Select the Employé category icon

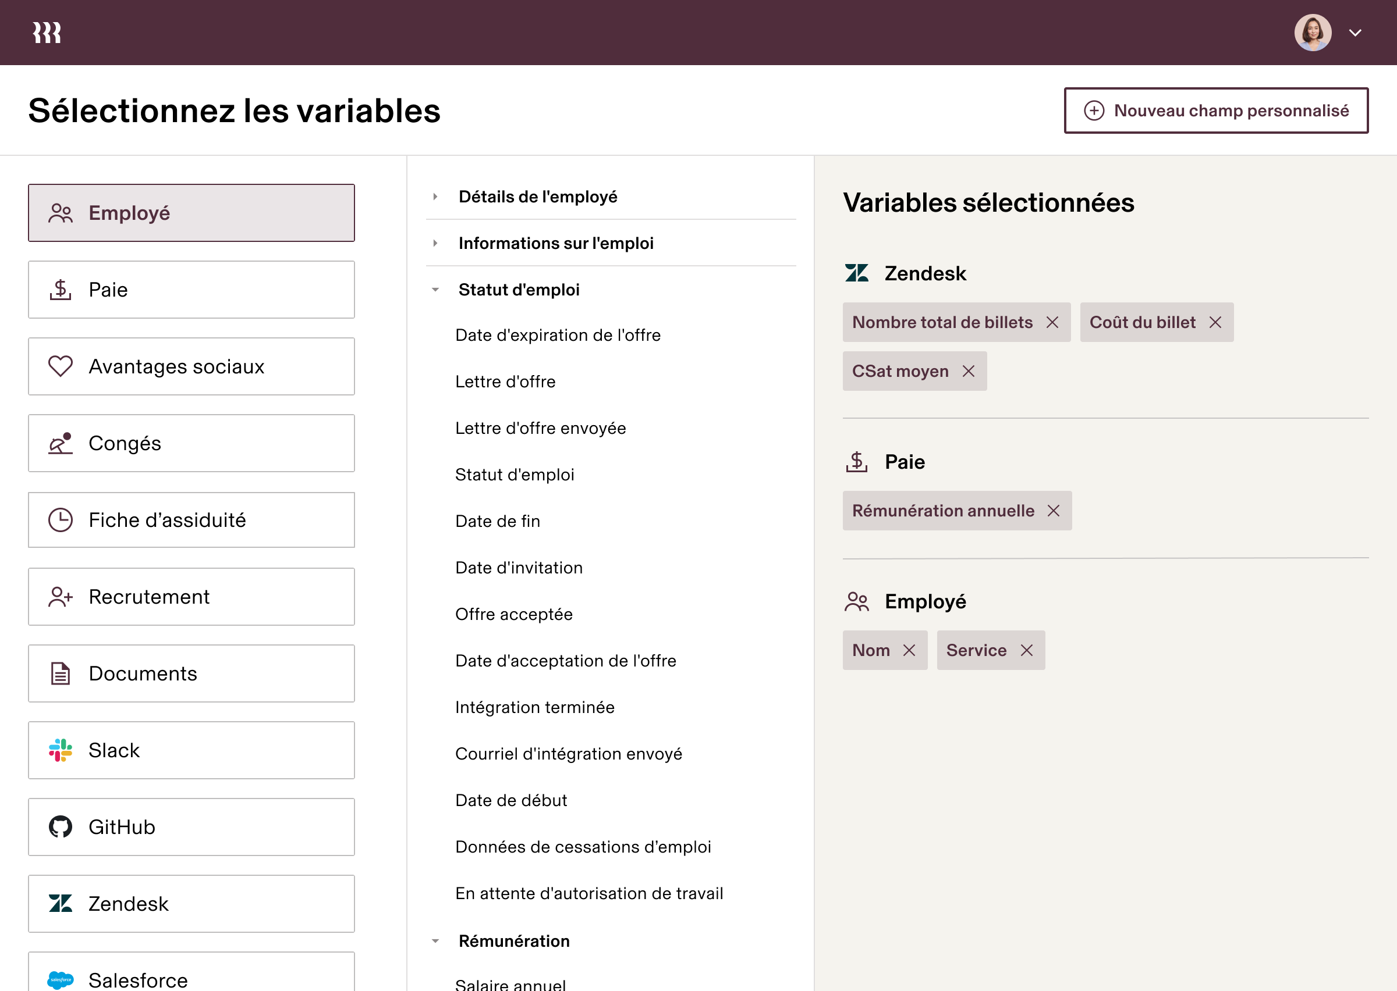(61, 212)
